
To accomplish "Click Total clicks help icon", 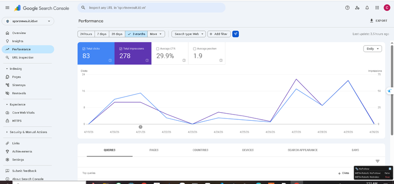I will coord(110,60).
